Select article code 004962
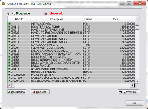The width and height of the screenshot is (148, 109). tap(15, 66)
